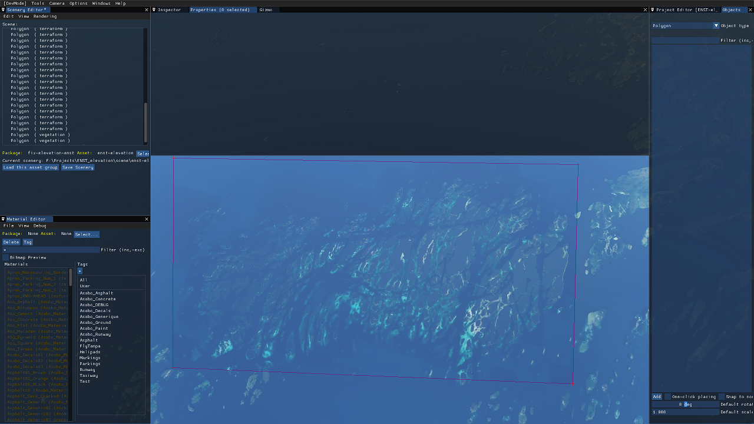Collapse the Scenery Editor panel triangle
Screen dimensions: 754x424
point(3,10)
